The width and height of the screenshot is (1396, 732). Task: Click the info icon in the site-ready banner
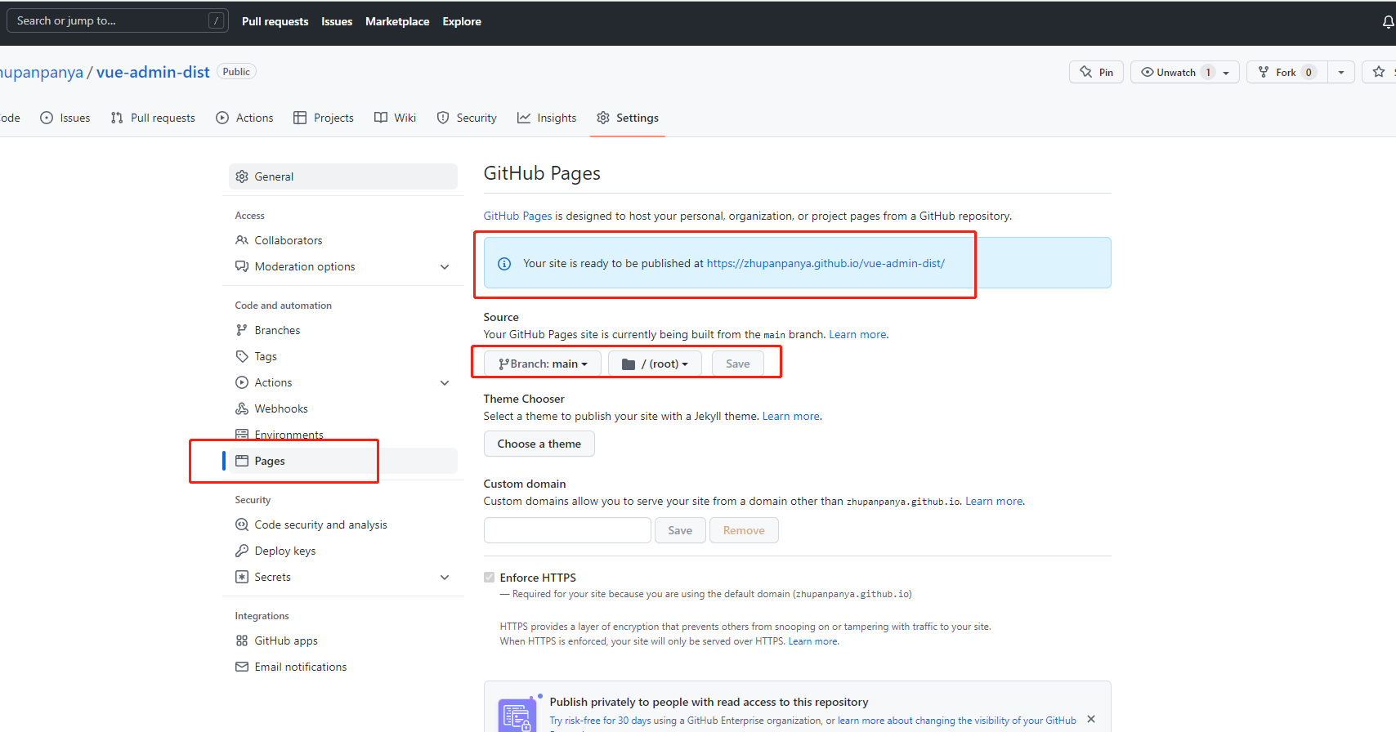(504, 264)
